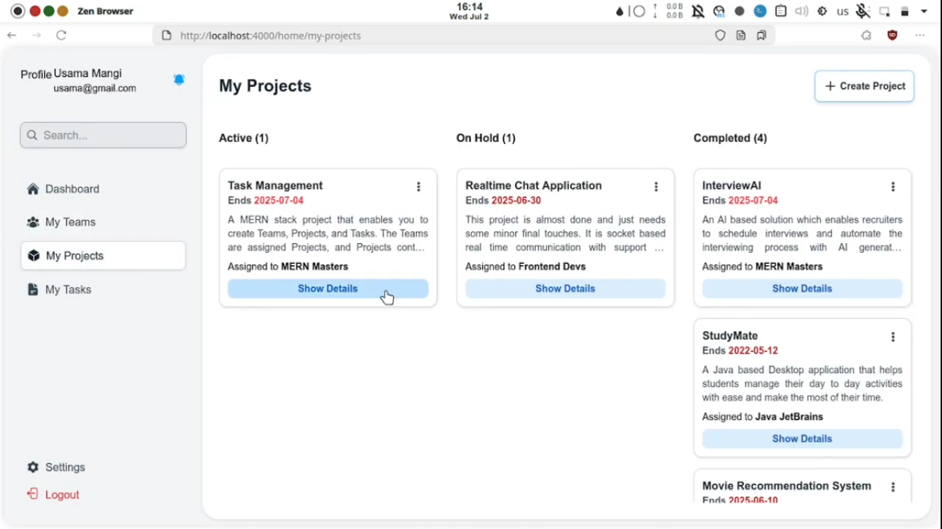Open the notification bell next to the profile
The image size is (942, 529).
(x=179, y=79)
